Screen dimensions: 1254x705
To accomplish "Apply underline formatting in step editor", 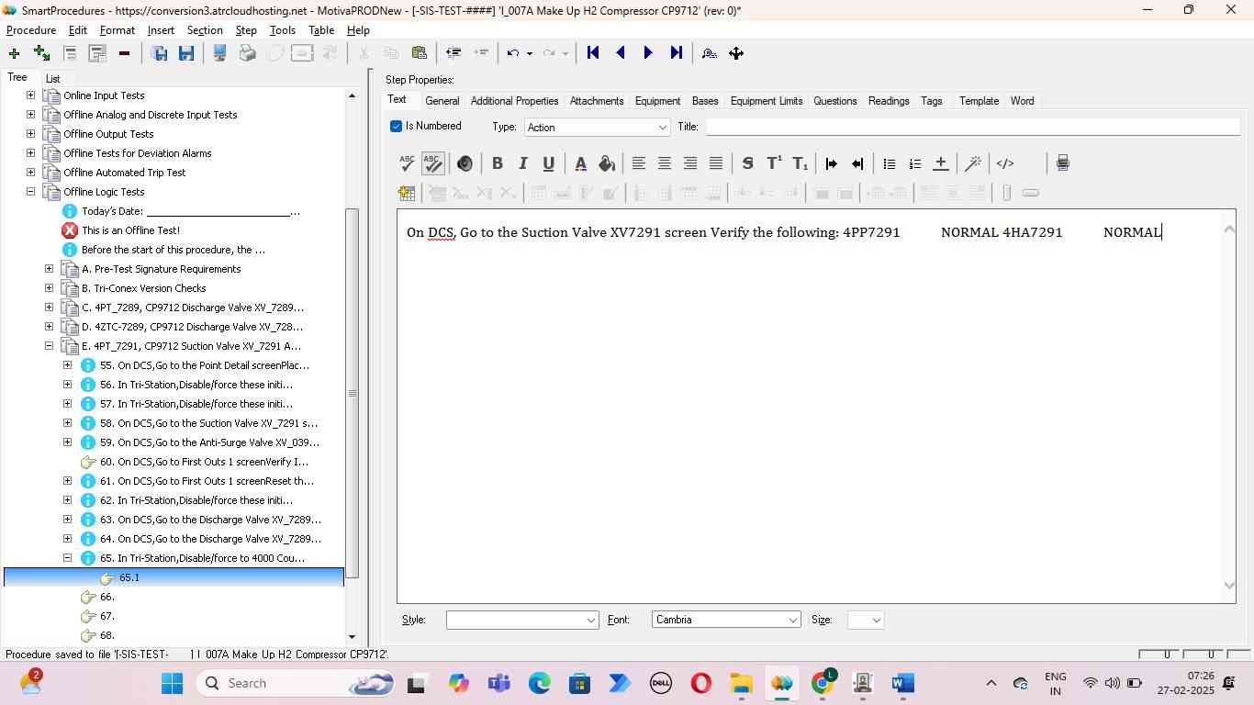I will coord(549,163).
